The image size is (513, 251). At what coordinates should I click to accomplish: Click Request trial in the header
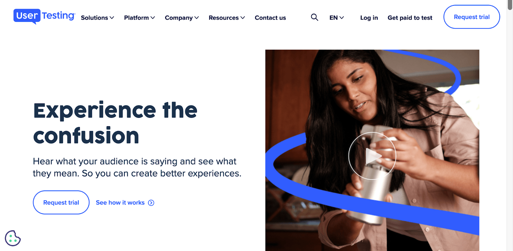472,17
